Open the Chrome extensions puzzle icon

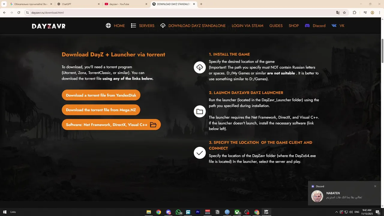[355, 13]
